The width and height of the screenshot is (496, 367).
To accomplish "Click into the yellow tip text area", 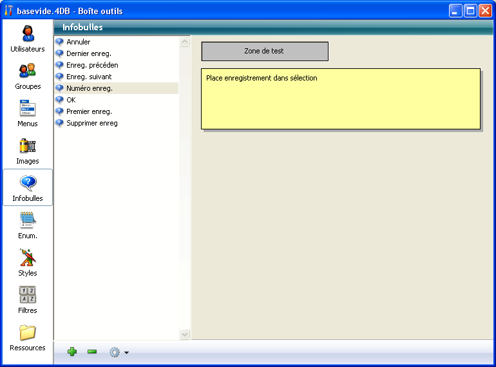I will click(341, 99).
